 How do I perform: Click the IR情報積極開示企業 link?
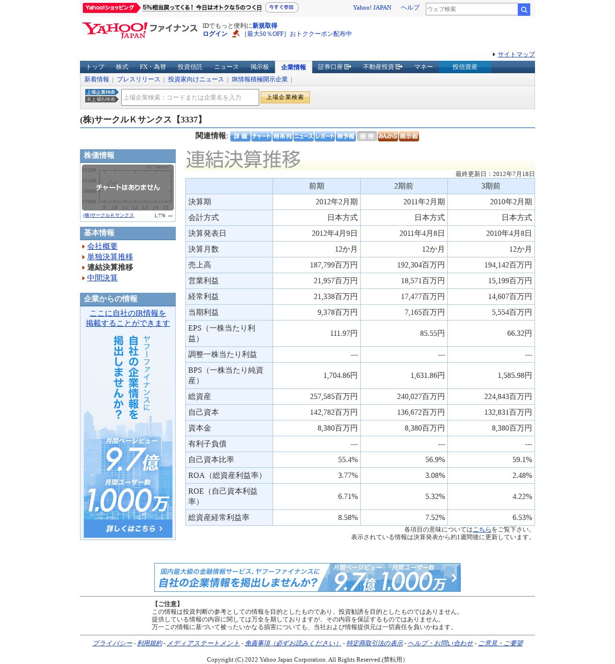tap(260, 79)
